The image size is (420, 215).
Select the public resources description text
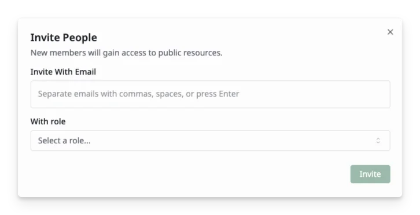127,53
